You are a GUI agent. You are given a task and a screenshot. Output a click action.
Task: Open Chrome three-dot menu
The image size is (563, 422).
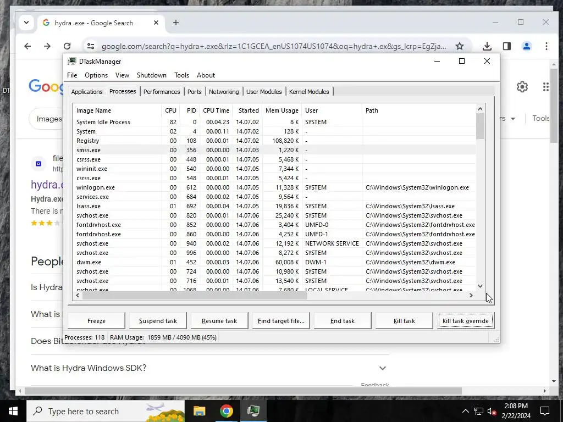pyautogui.click(x=546, y=46)
